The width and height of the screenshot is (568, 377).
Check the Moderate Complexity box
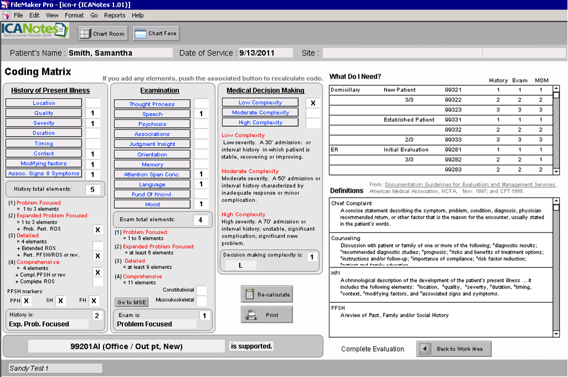coord(313,113)
